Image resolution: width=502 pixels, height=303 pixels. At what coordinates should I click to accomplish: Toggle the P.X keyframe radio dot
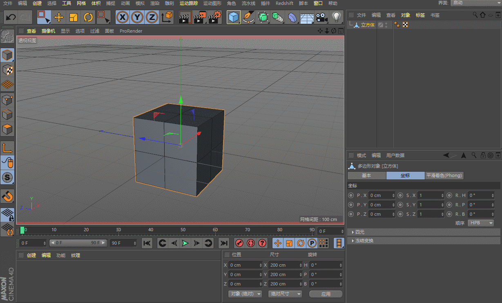351,195
